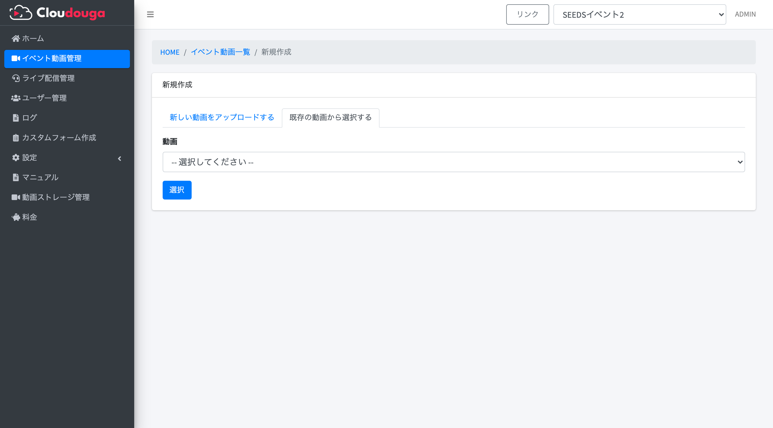Click the HOME breadcrumb link
The image size is (773, 428).
(170, 52)
